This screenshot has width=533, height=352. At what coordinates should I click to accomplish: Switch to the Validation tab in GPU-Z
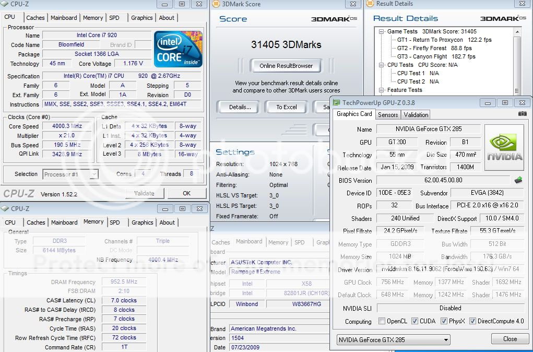point(416,114)
